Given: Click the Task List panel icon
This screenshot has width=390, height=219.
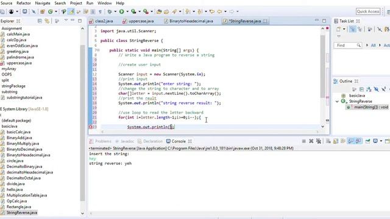Looking at the screenshot, I should pos(336,21).
